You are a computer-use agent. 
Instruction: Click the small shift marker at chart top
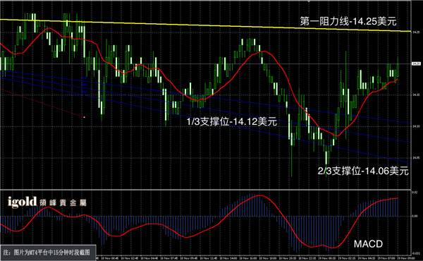(309, 1)
